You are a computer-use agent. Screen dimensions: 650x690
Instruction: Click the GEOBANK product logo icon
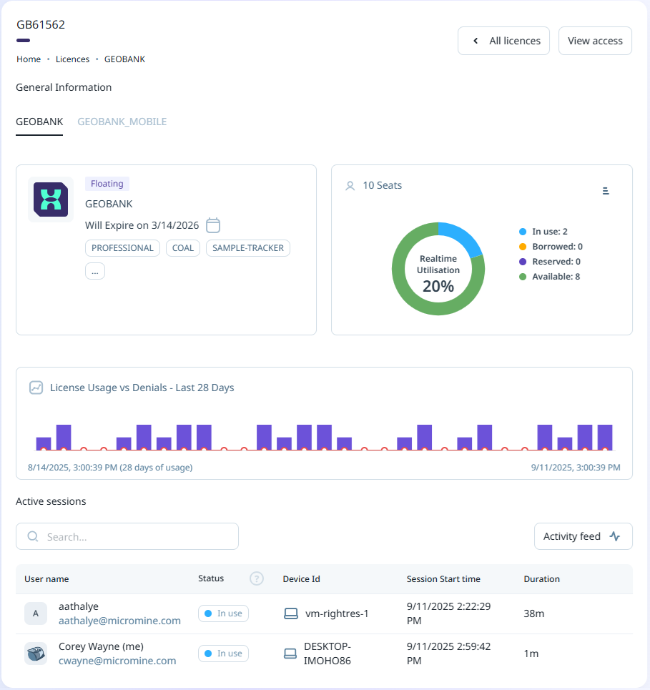(x=51, y=199)
